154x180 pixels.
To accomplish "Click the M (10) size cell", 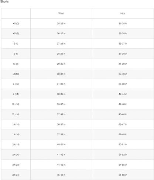I will 16,74.
